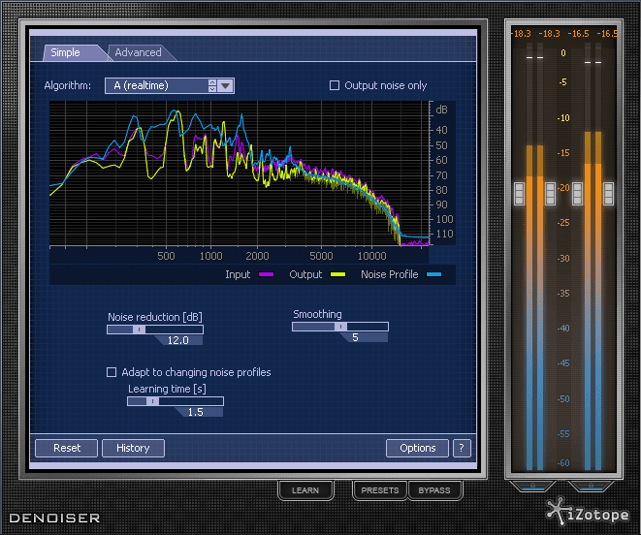Click the yellow Output legend swatch

point(337,274)
